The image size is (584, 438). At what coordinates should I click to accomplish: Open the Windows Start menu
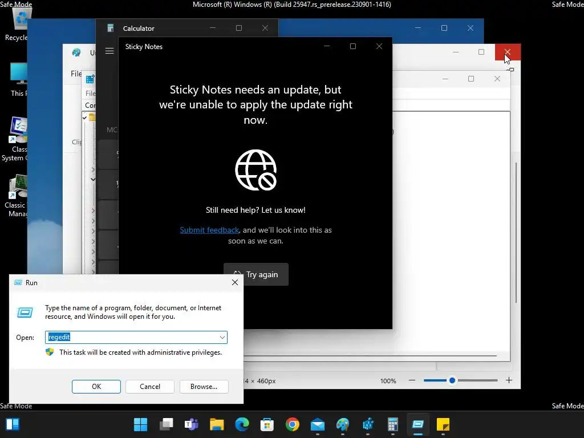[x=140, y=424]
